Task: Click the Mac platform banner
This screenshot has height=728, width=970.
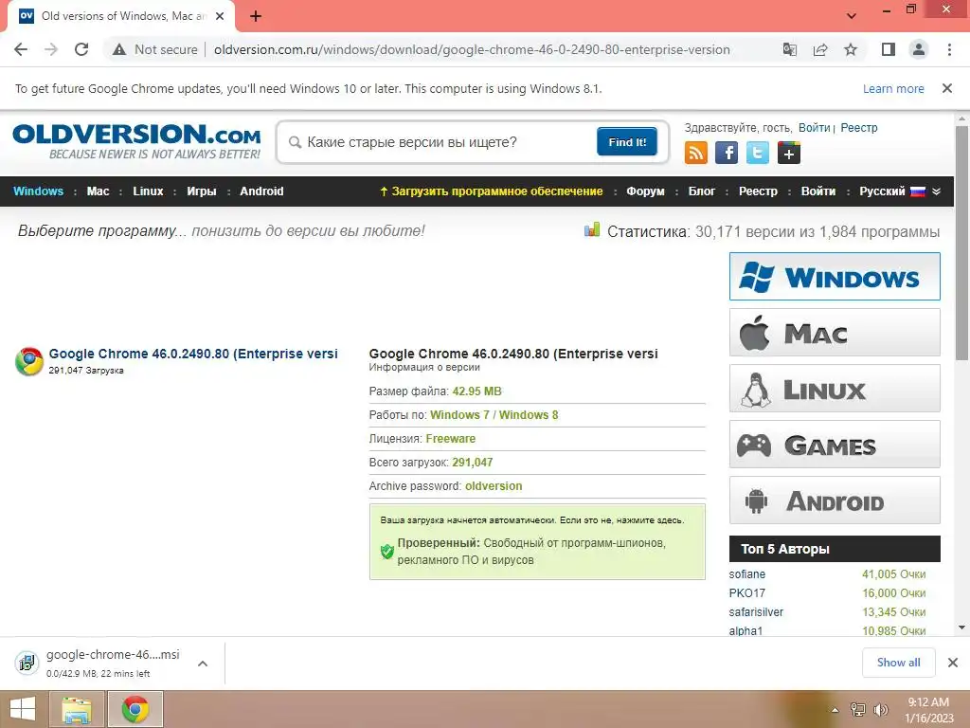Action: pos(835,333)
